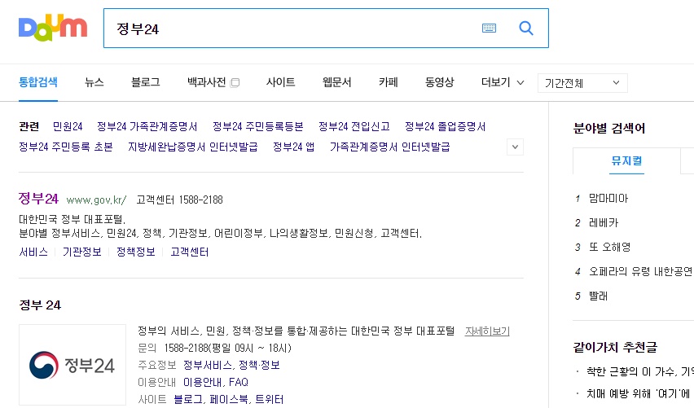Click ranked keyword 레베카

tap(604, 222)
